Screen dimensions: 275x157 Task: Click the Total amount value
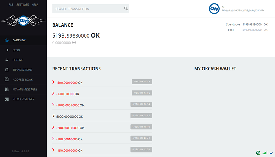252,30
